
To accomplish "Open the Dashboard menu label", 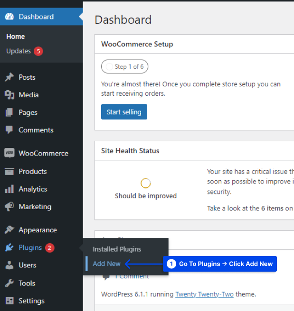I will coord(36,17).
